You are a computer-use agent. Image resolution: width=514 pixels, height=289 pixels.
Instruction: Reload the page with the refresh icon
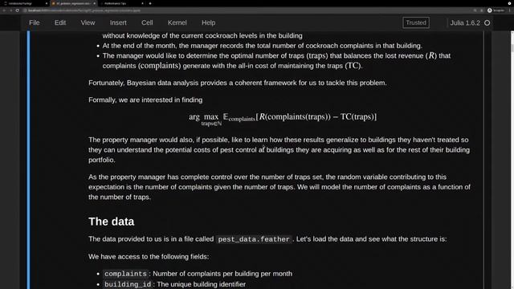17,10
